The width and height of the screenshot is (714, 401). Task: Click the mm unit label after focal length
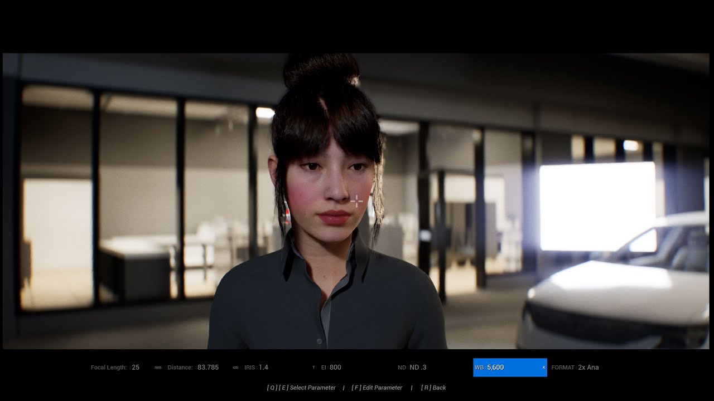pyautogui.click(x=158, y=368)
